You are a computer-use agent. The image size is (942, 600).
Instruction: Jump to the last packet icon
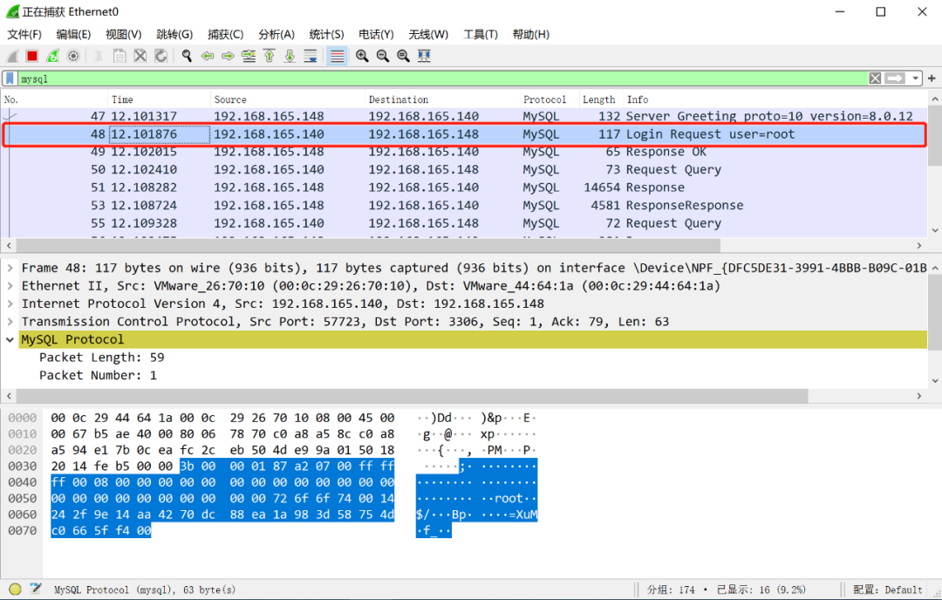point(290,56)
